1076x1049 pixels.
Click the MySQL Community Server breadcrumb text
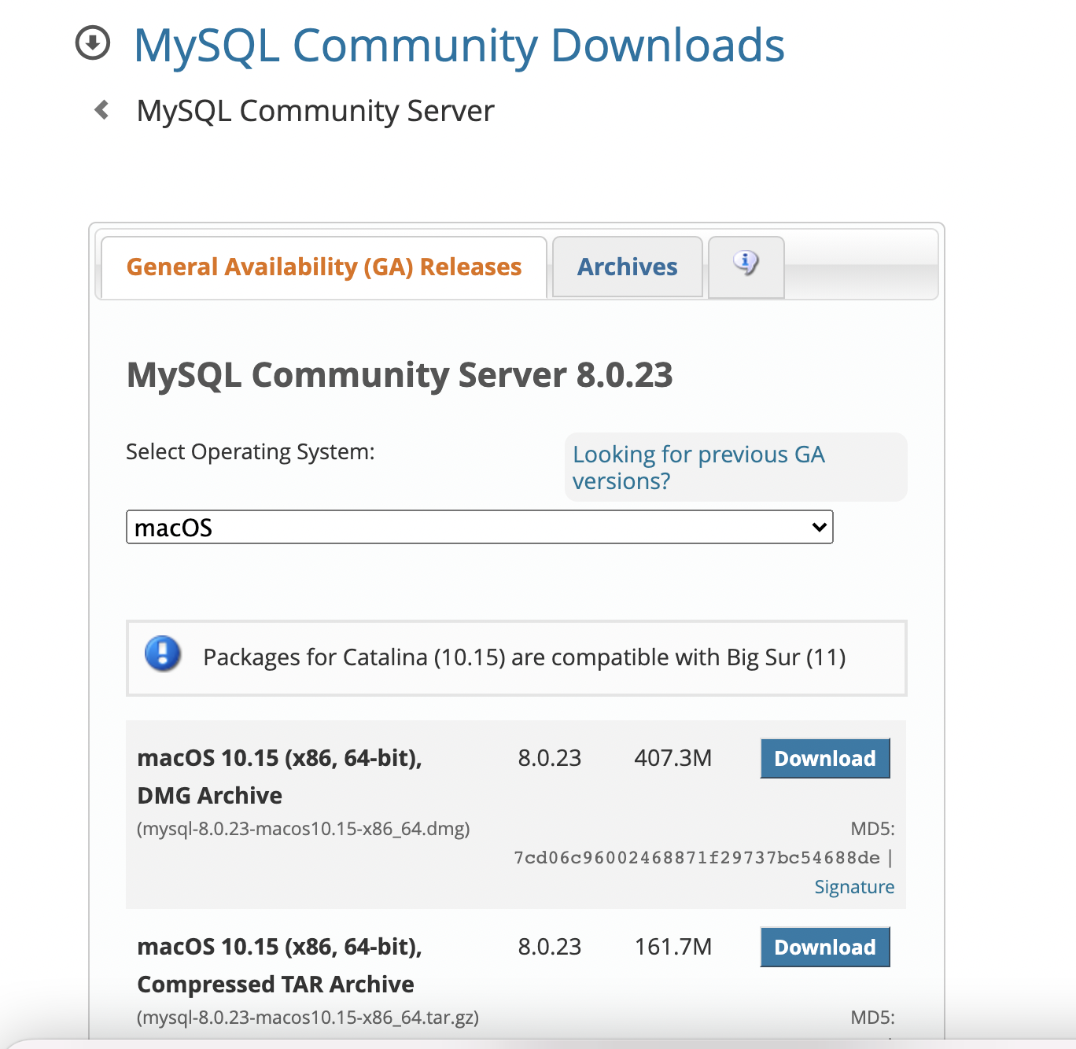click(x=315, y=111)
